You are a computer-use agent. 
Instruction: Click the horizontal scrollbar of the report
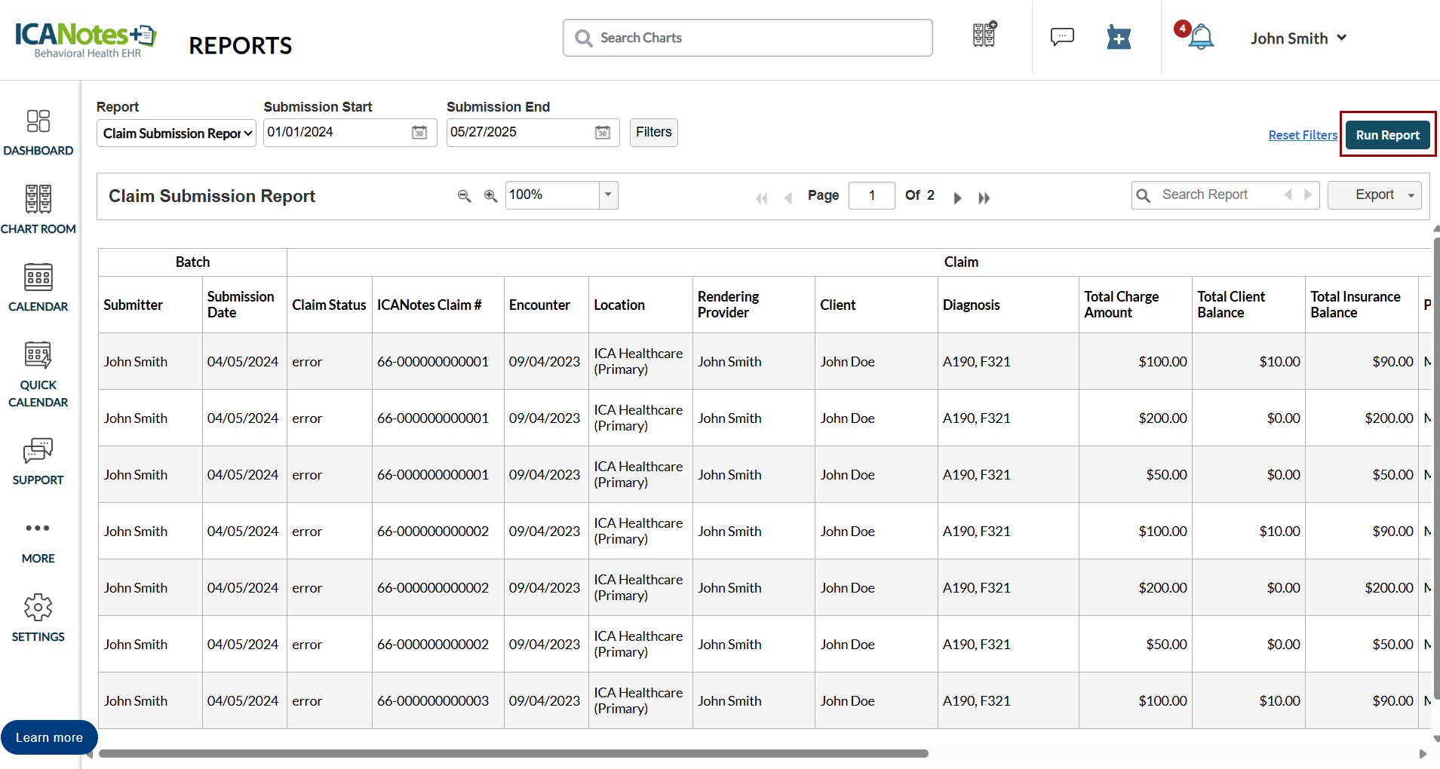513,753
